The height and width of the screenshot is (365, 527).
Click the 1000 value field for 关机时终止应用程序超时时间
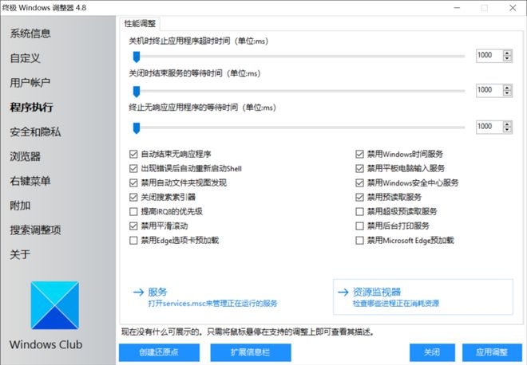[489, 55]
